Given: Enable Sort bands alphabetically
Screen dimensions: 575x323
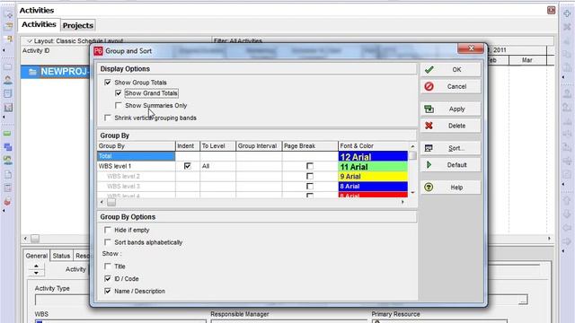Looking at the screenshot, I should point(108,242).
